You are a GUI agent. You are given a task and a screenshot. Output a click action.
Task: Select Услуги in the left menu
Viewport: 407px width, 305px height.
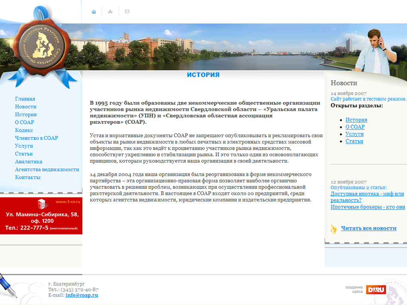click(24, 146)
